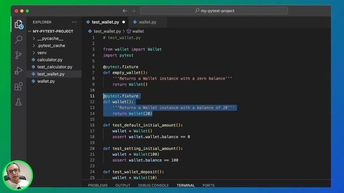The image size is (344, 193).
Task: Click the my-pytest-project command center search box
Action: point(214,11)
